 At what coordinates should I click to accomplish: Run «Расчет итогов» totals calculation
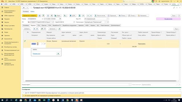(x=100, y=16)
